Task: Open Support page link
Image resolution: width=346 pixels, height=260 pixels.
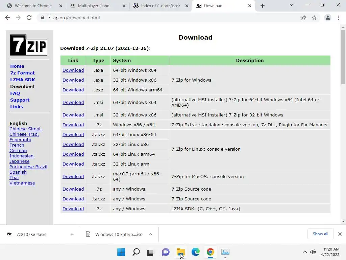Action: tap(20, 100)
